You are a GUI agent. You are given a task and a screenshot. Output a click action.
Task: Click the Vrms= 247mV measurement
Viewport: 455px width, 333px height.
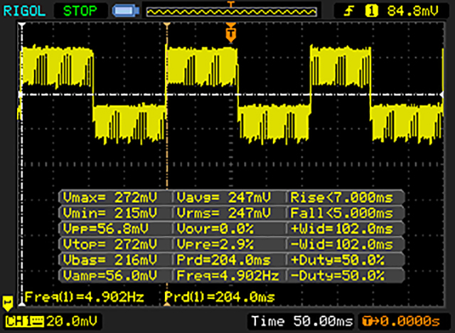(224, 213)
